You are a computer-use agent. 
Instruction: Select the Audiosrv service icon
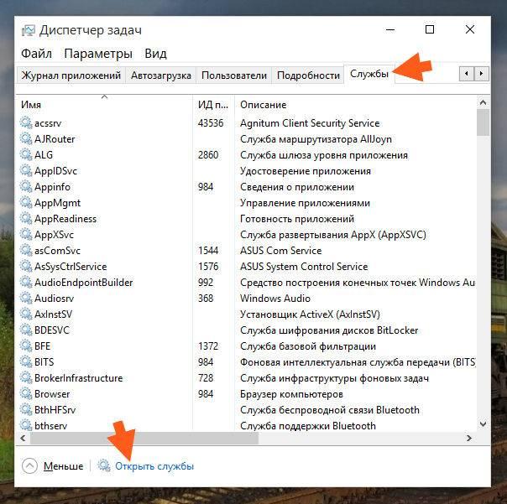(x=26, y=299)
